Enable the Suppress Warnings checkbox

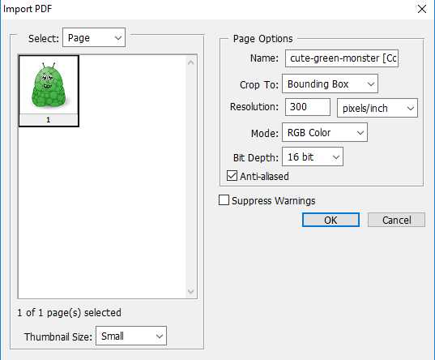pos(224,200)
